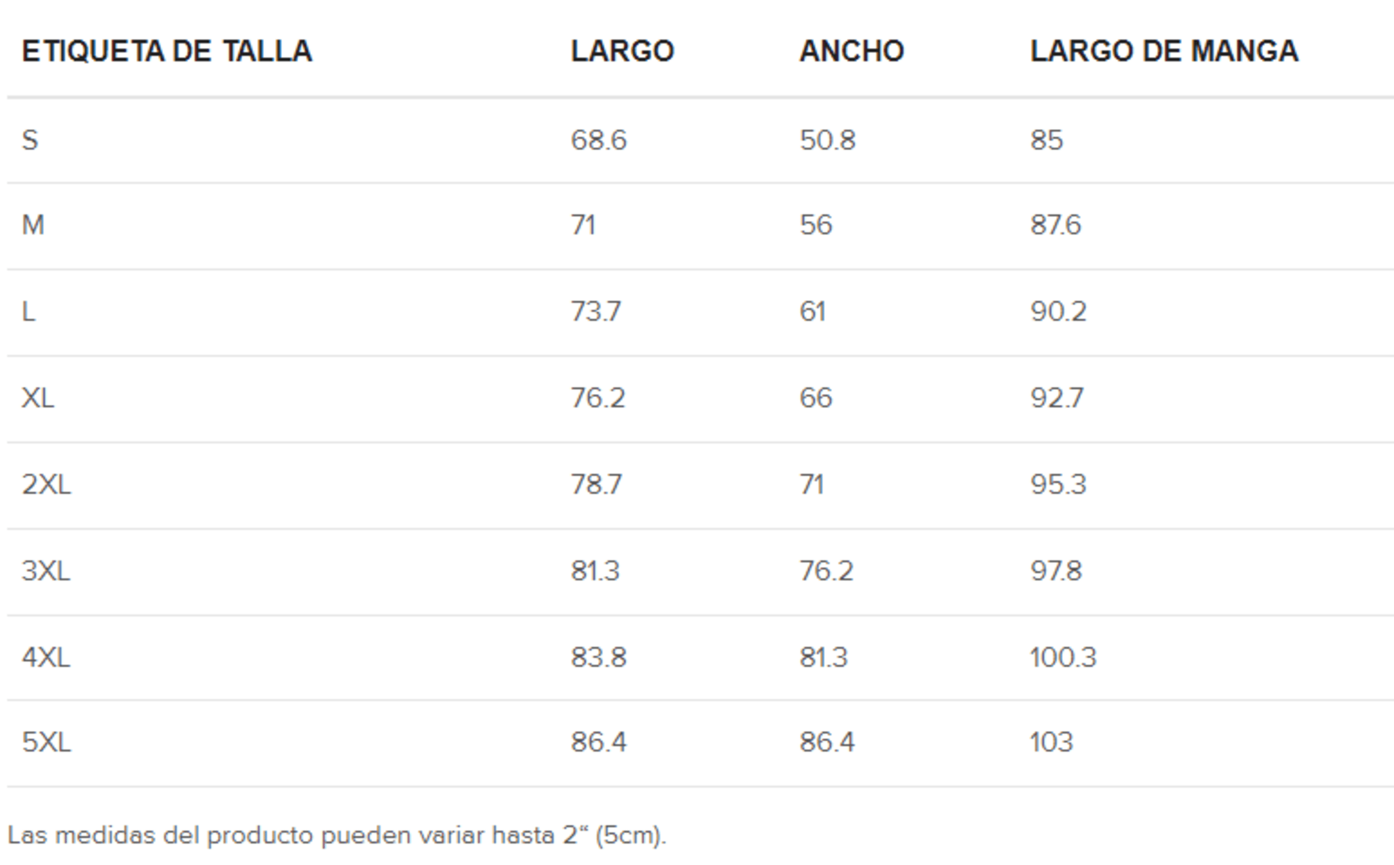Click the 90.2 sleeve value for L
The width and height of the screenshot is (1394, 865).
[x=1058, y=312]
